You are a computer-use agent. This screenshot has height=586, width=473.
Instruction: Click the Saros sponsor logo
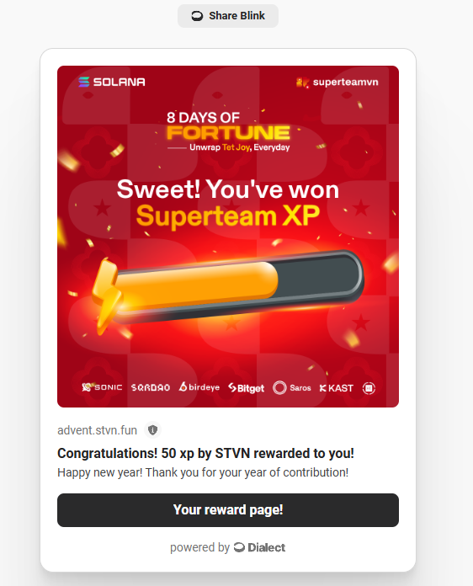[292, 388]
